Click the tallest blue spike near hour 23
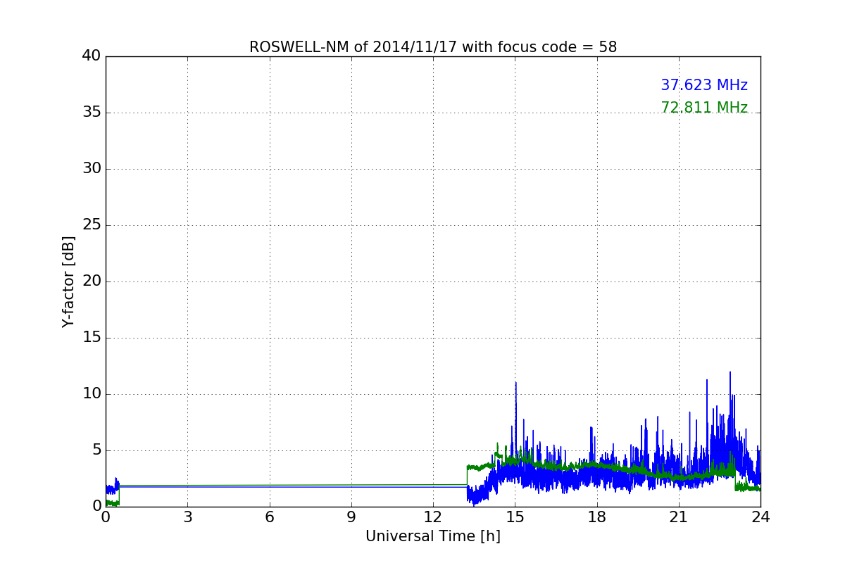845x563 pixels. (x=730, y=372)
